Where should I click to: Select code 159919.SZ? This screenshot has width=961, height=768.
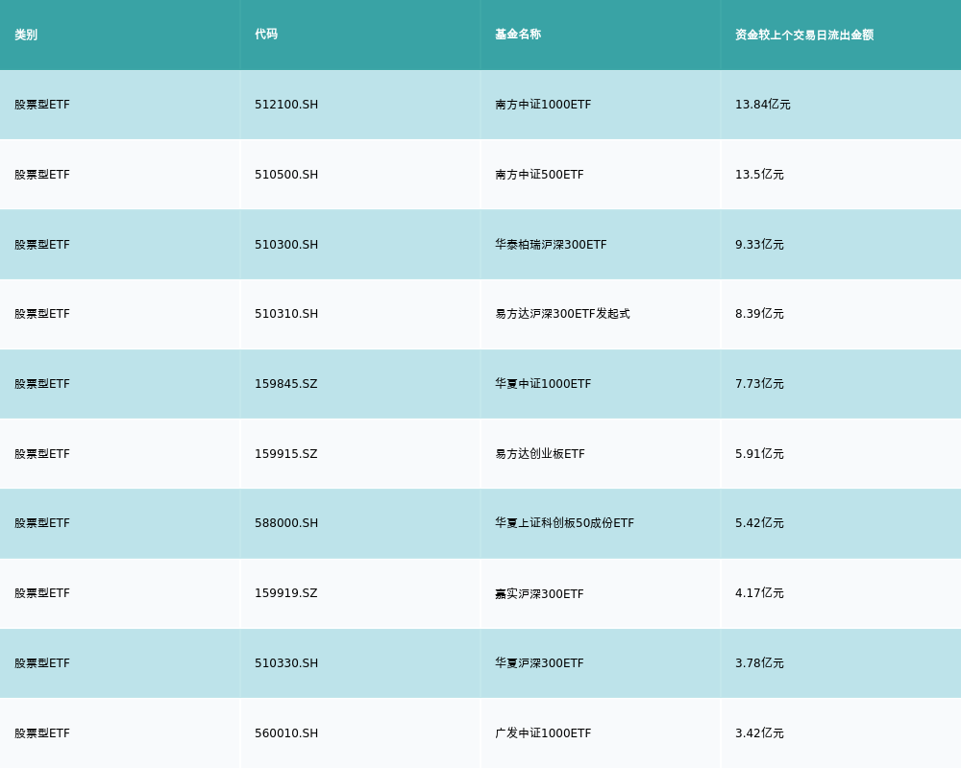pos(286,593)
